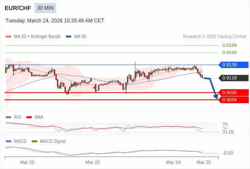Click the MACD blue legend swatch

8,142
